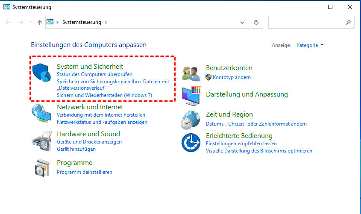Open Sichern und Wiederherstellen (Windows 7)
This screenshot has width=361, height=214.
pyautogui.click(x=104, y=95)
